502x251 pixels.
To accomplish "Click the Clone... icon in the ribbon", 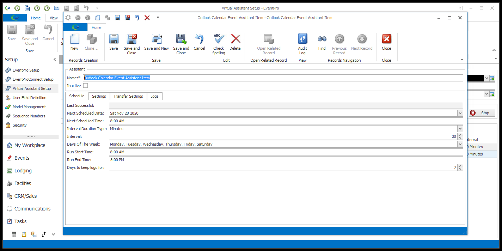I will pyautogui.click(x=92, y=42).
